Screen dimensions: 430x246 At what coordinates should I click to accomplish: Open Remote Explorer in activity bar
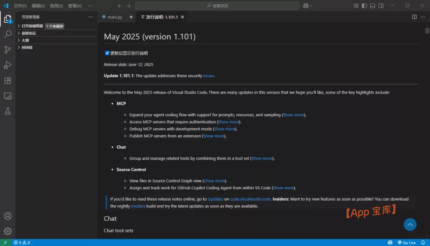coord(8,96)
